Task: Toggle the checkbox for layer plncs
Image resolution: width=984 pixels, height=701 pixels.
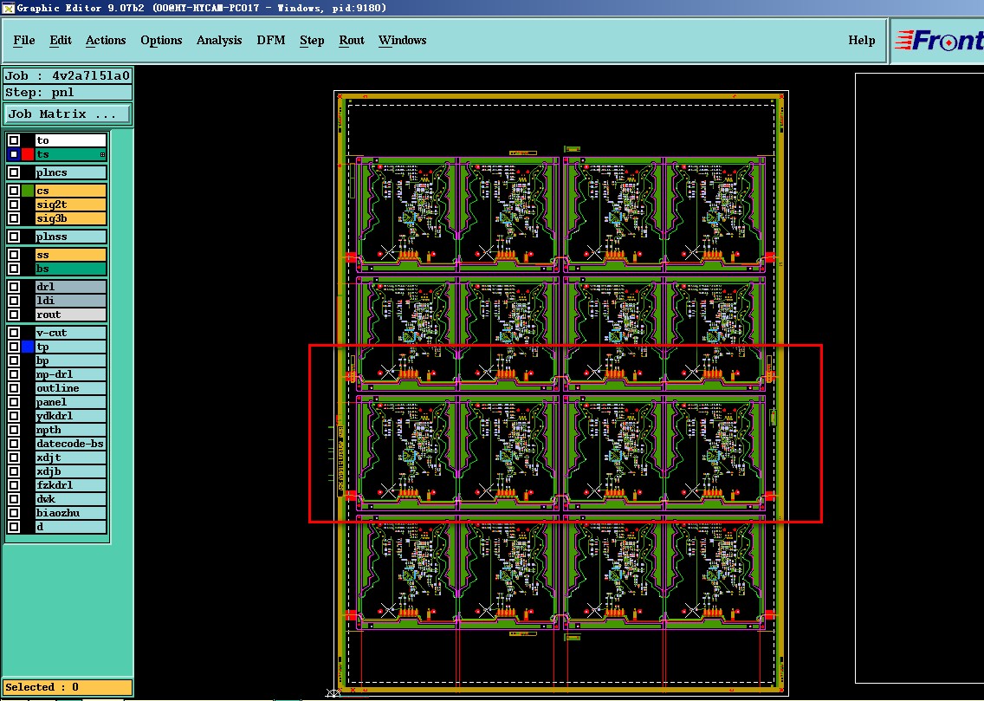Action: point(14,172)
